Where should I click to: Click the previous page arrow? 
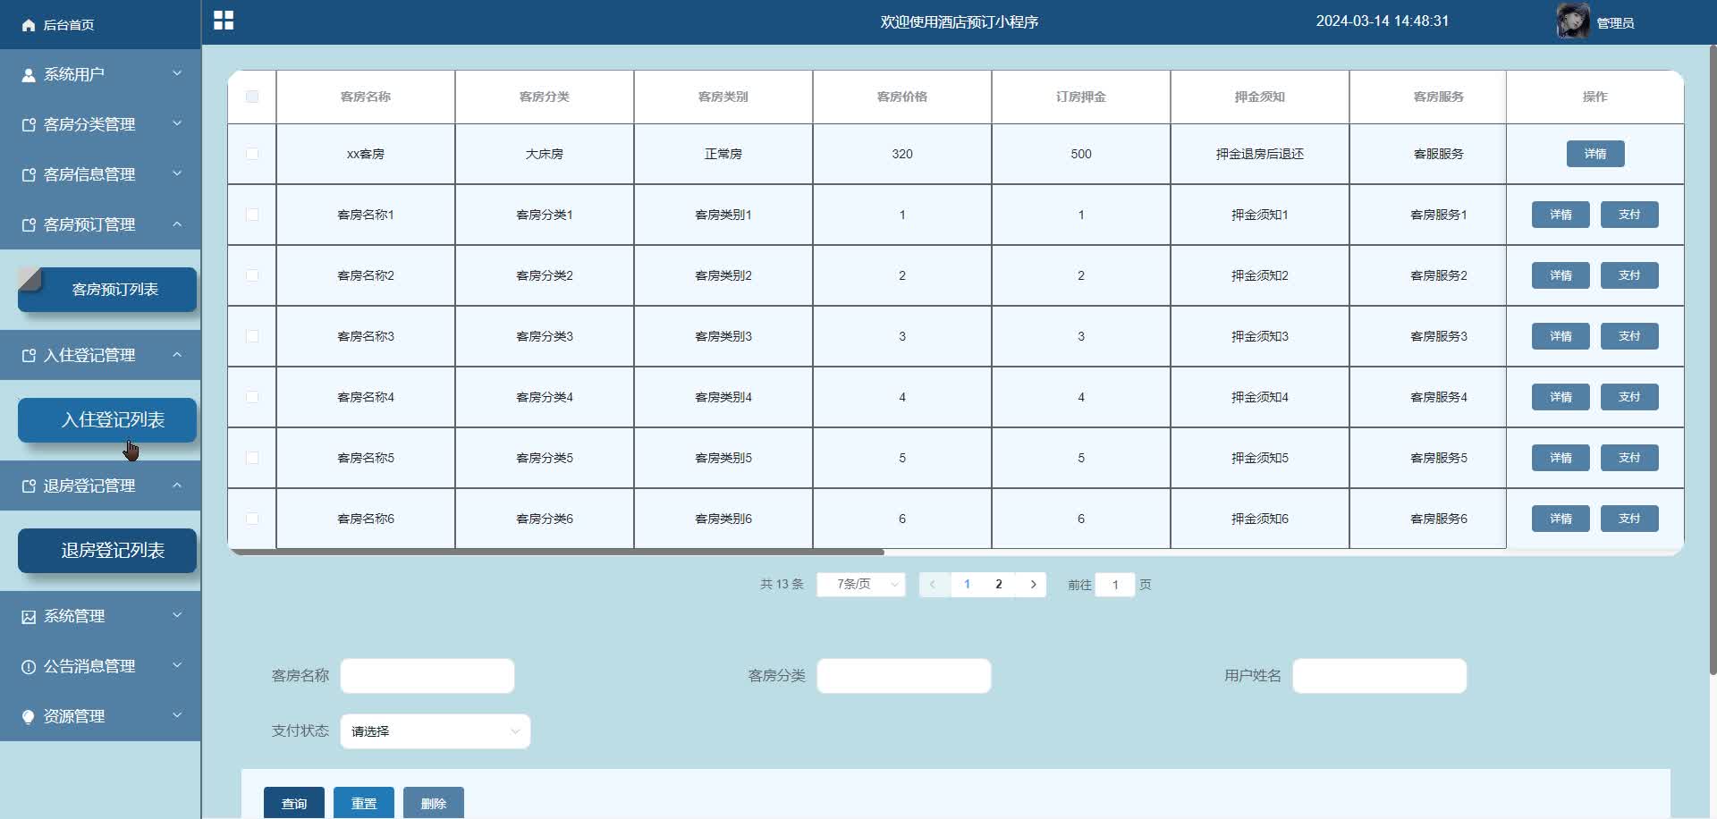(x=933, y=585)
